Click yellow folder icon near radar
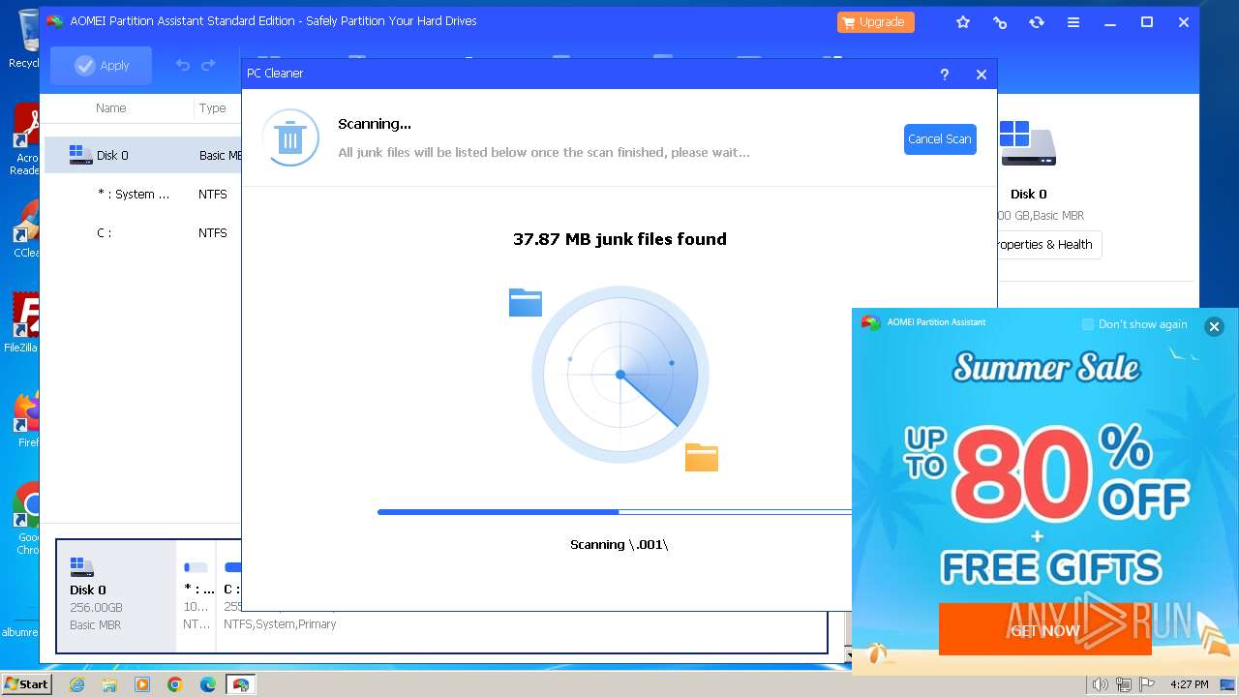1239x697 pixels. pos(702,457)
